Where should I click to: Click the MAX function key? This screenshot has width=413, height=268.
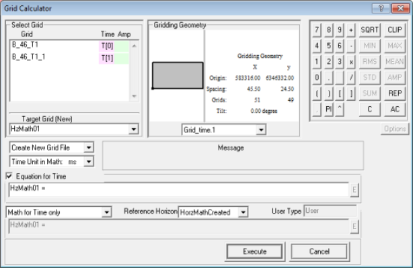[395, 46]
